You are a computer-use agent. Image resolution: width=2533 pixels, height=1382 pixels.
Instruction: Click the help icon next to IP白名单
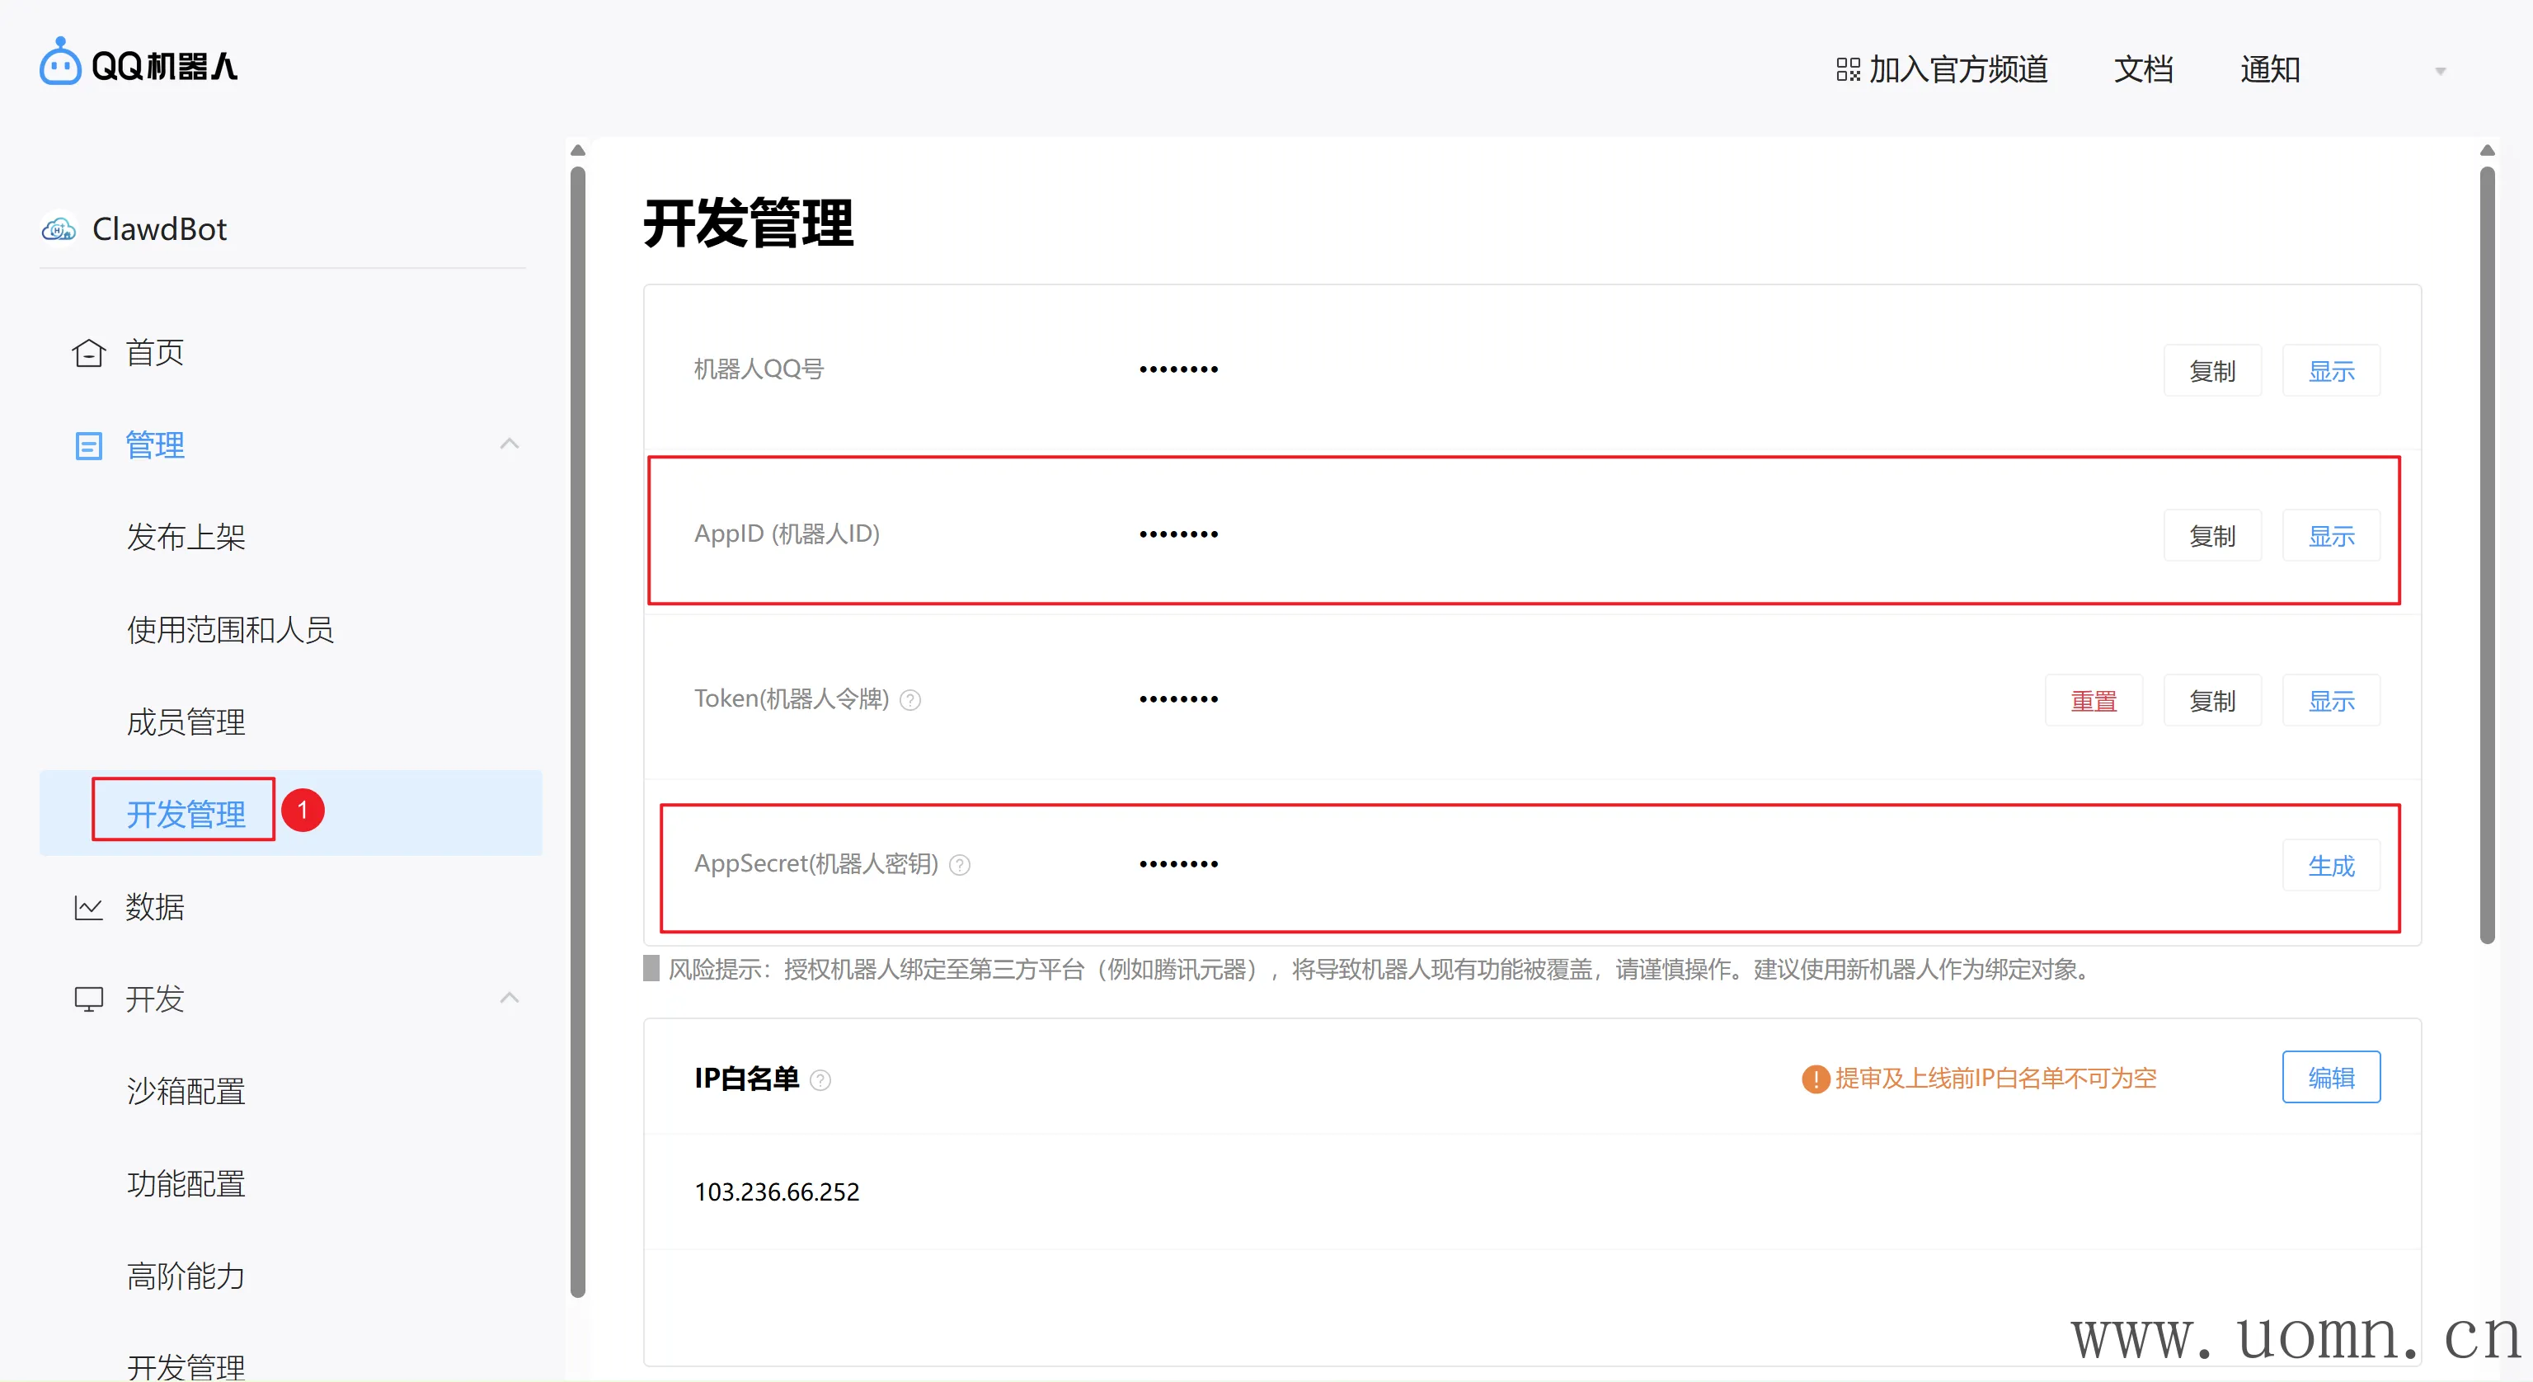[x=820, y=1080]
